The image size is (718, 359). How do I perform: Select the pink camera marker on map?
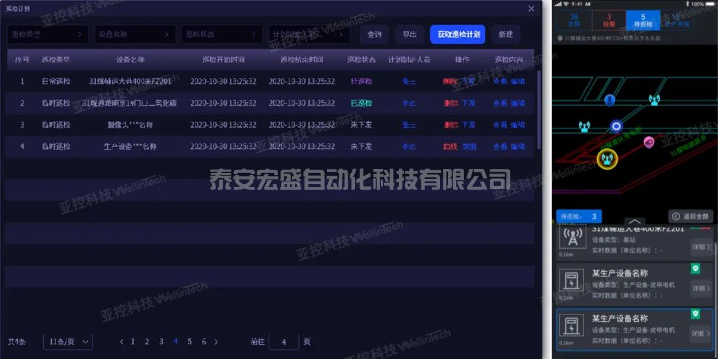[649, 142]
